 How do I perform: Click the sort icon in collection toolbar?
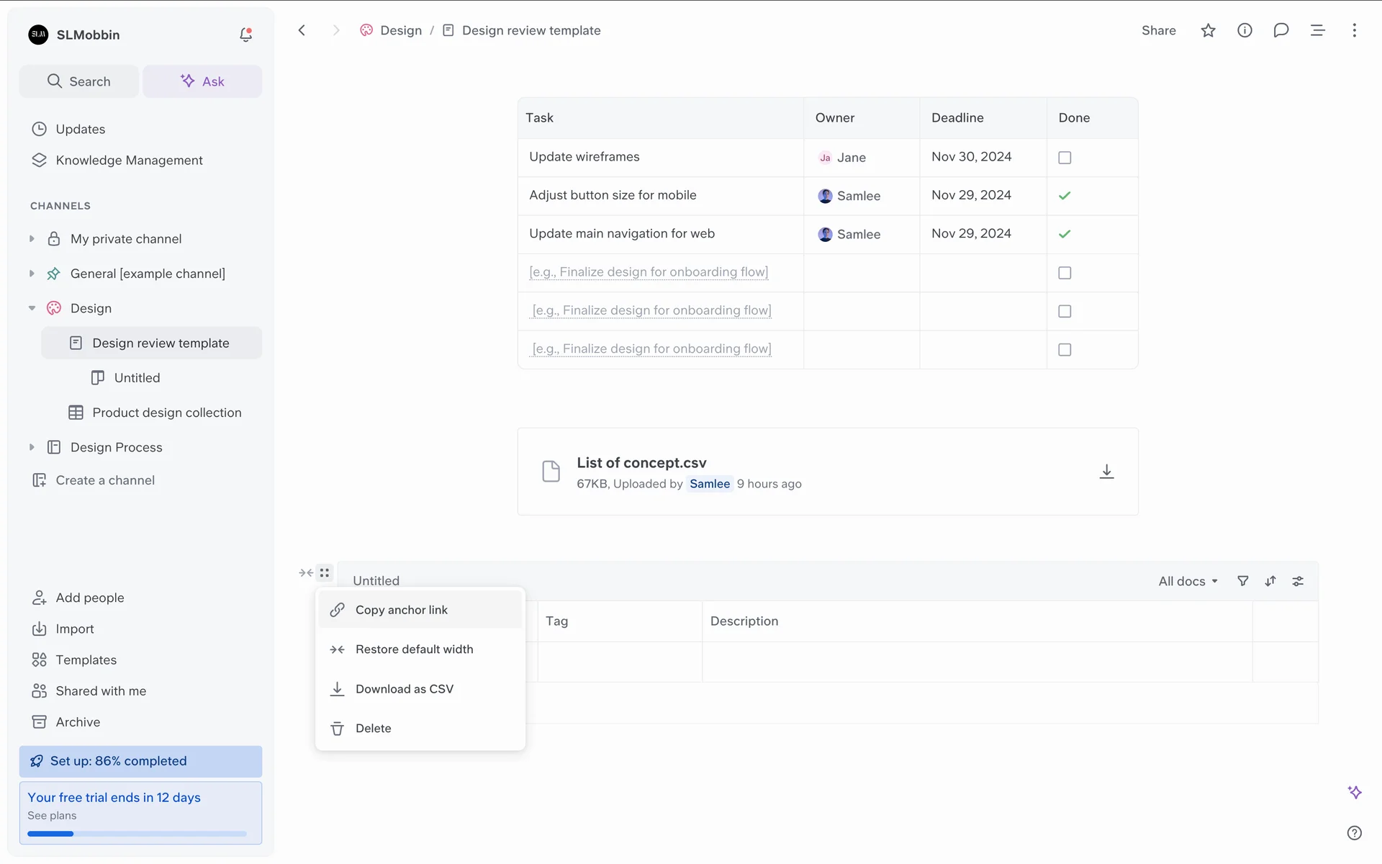tap(1270, 581)
